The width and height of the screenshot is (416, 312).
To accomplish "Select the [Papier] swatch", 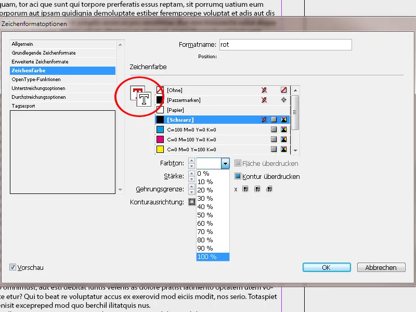I will [x=223, y=110].
